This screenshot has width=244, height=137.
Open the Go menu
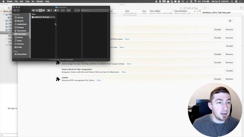coord(33,2)
